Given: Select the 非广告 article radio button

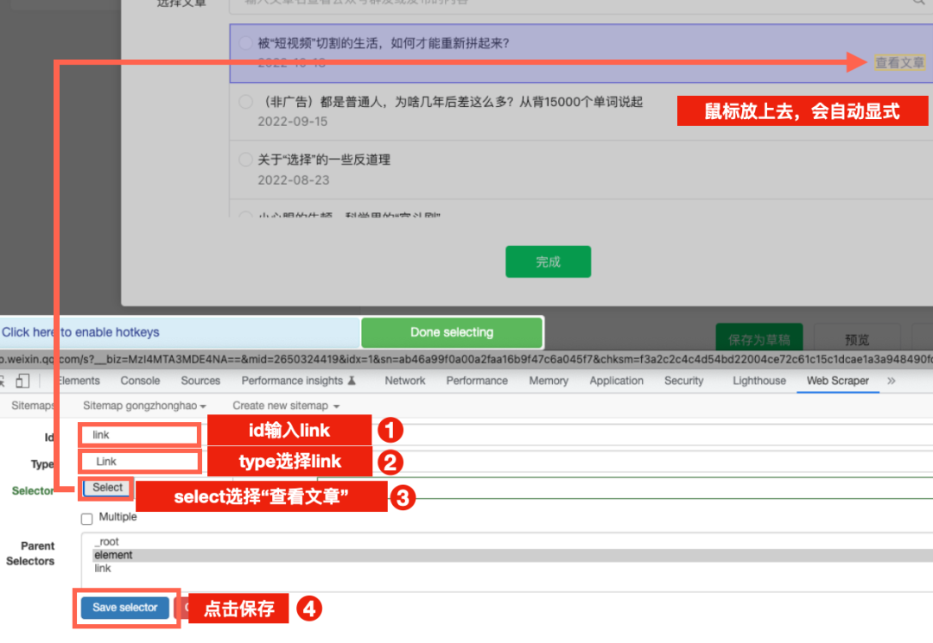Looking at the screenshot, I should pos(245,102).
